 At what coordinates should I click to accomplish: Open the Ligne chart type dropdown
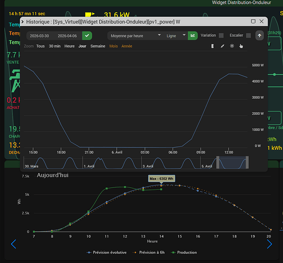coord(176,36)
